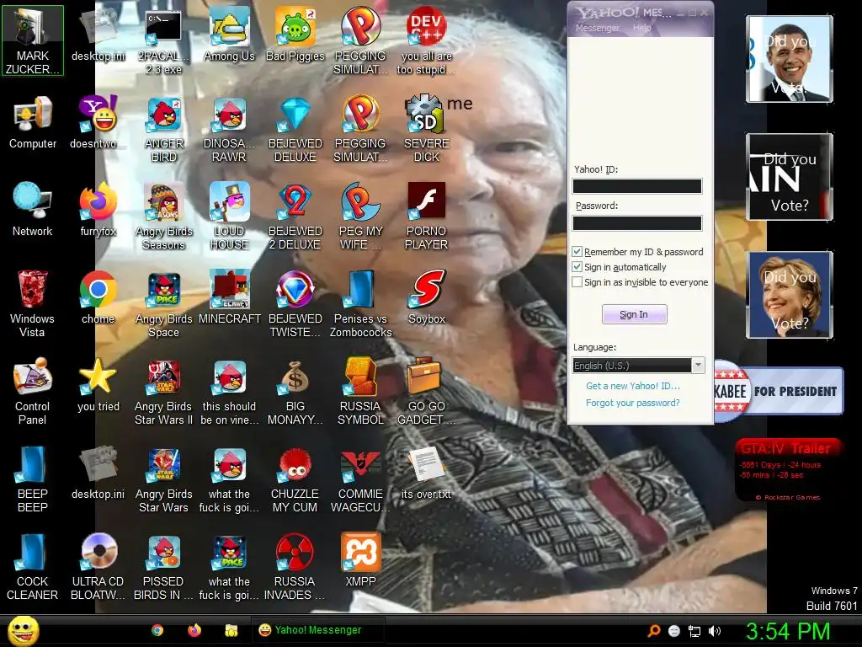Toggle Remember my ID & password checkbox
Viewport: 862px width, 647px height.
577,251
